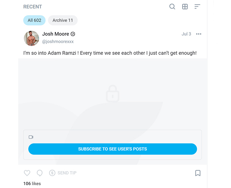This screenshot has height=188, width=231.
Task: Open the search in recent posts
Action: coord(172,7)
